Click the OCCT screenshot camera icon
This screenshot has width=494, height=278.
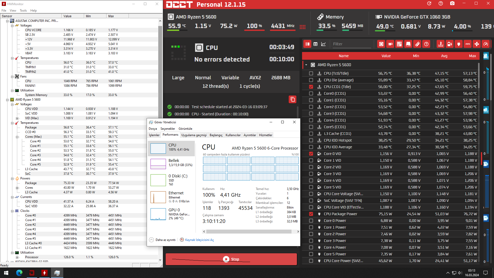452,4
